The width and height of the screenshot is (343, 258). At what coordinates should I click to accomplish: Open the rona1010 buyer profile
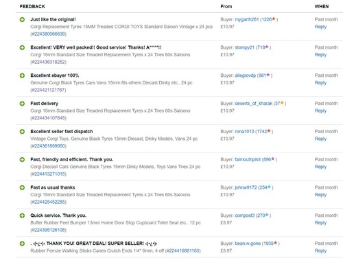tap(244, 132)
